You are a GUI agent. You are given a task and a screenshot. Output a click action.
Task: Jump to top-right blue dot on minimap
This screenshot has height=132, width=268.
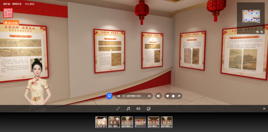pos(257,13)
